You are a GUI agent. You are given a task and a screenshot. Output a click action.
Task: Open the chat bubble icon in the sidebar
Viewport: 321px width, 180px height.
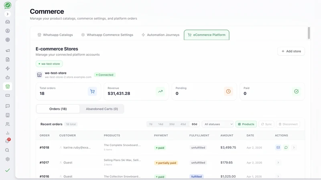8,106
